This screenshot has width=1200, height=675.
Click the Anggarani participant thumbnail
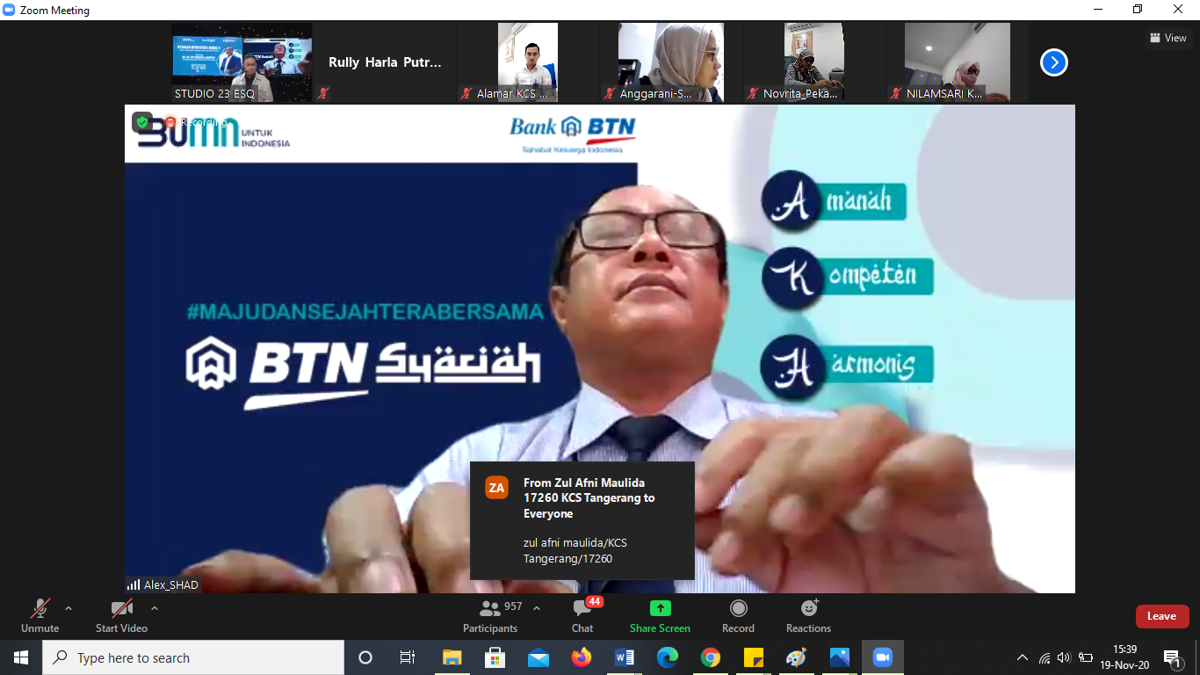(670, 62)
